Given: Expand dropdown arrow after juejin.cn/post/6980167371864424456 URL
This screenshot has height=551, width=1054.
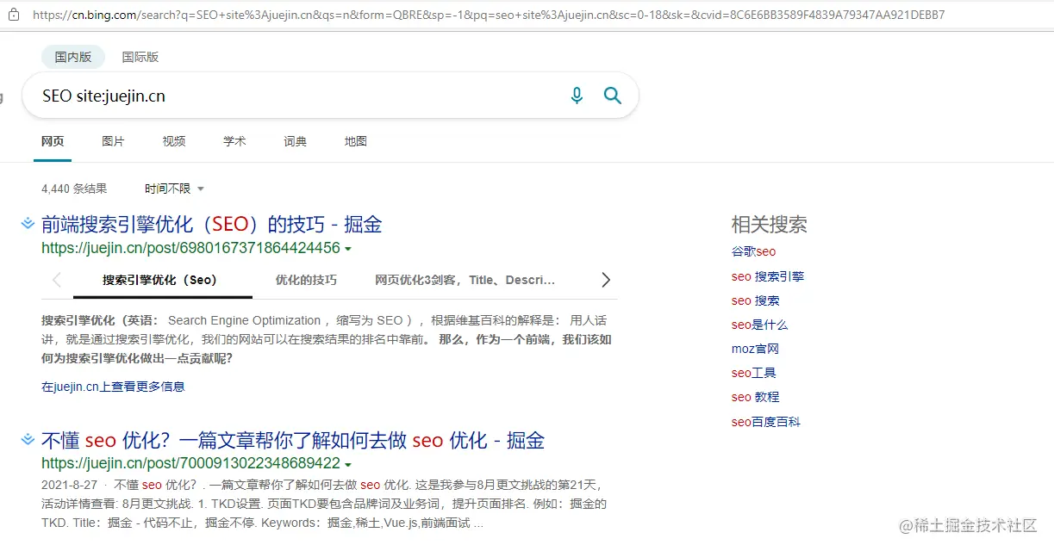Looking at the screenshot, I should [x=348, y=249].
